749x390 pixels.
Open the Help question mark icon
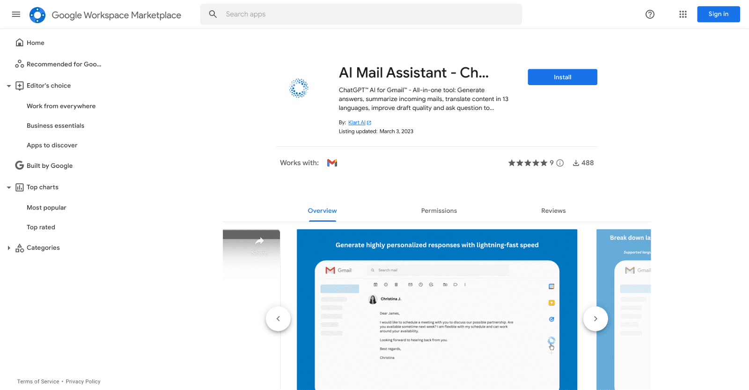pos(650,14)
